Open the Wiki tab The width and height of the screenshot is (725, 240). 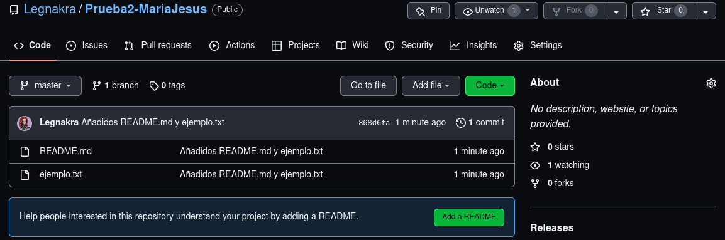point(353,45)
